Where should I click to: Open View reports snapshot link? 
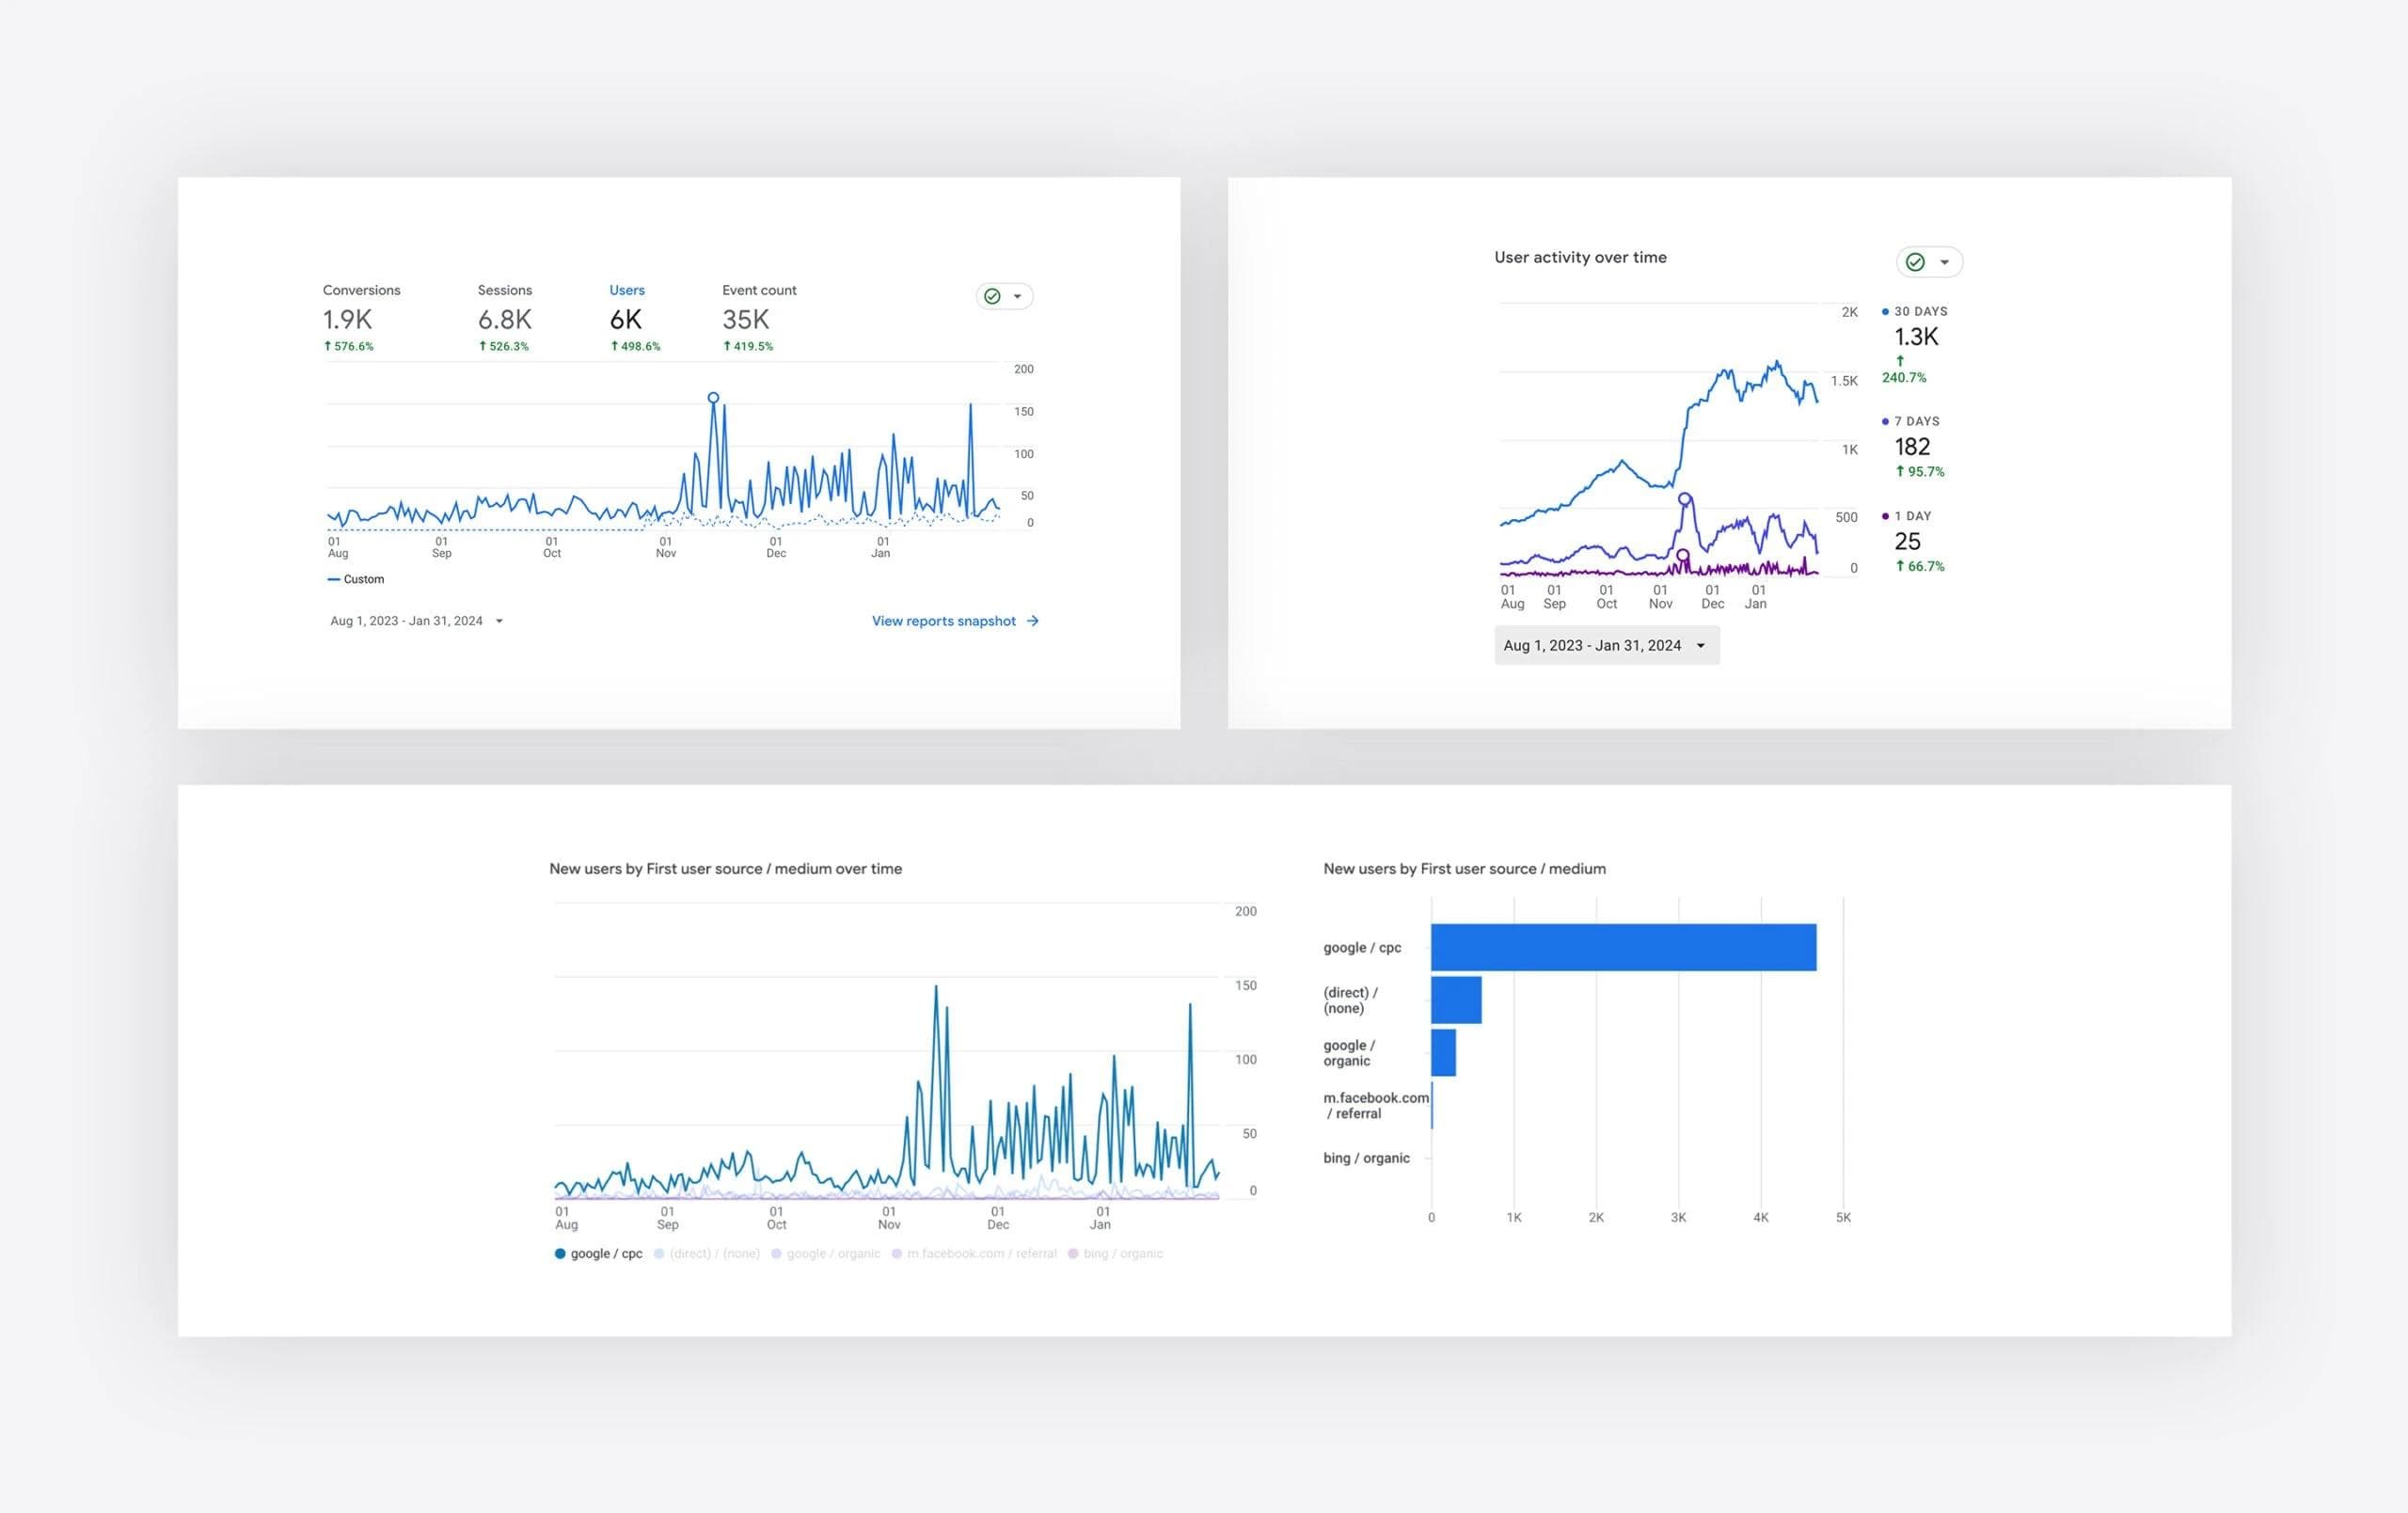coord(943,621)
